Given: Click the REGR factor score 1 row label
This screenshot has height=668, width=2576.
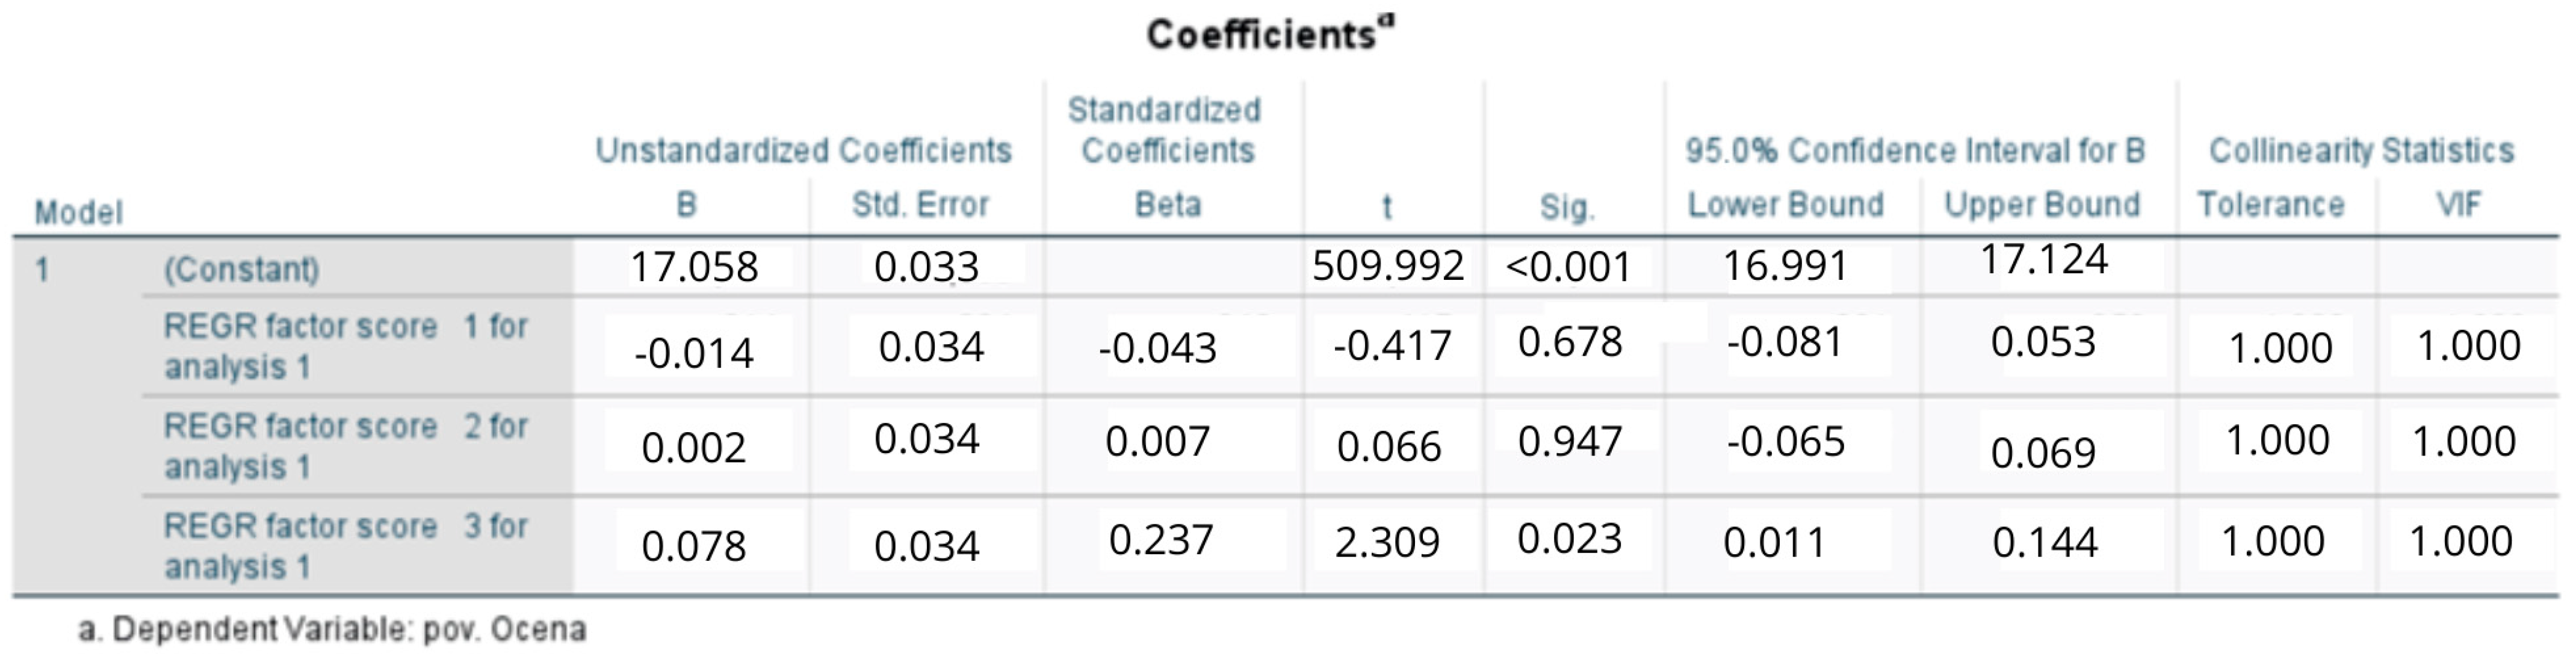Looking at the screenshot, I should (x=345, y=346).
